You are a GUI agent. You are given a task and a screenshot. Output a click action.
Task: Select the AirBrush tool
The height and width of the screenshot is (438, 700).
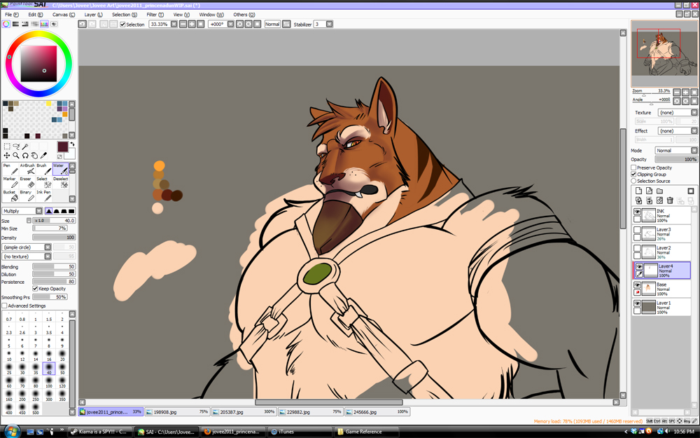coord(27,169)
